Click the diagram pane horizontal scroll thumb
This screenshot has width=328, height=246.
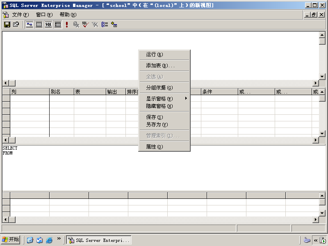point(12,83)
